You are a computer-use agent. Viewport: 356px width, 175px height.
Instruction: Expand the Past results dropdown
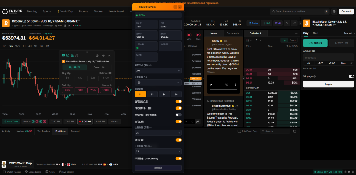click(26, 122)
